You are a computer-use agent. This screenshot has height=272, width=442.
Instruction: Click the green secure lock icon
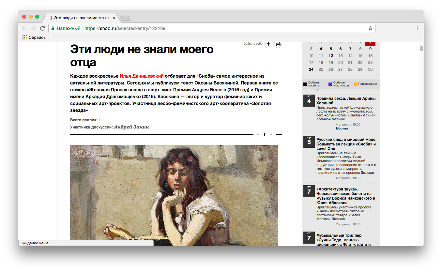pos(53,28)
